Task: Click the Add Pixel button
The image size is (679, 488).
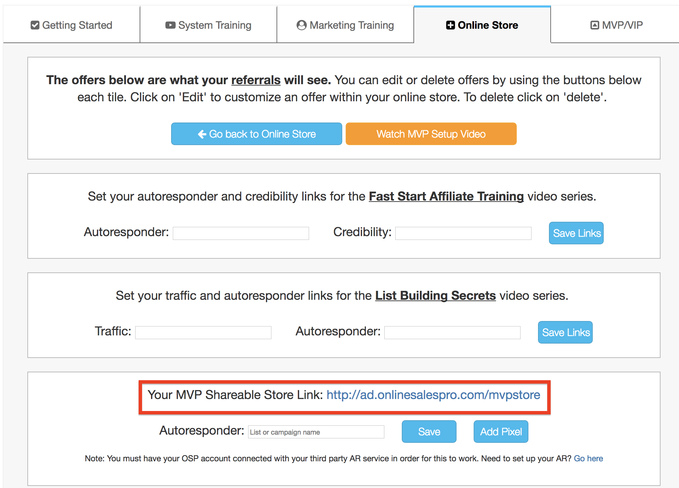Action: [501, 432]
